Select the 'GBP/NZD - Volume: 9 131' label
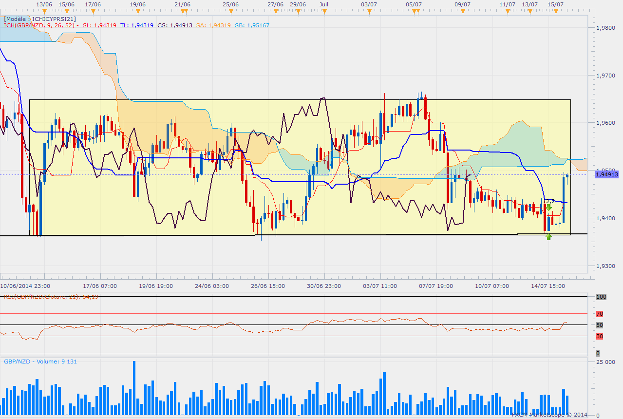 (40, 362)
